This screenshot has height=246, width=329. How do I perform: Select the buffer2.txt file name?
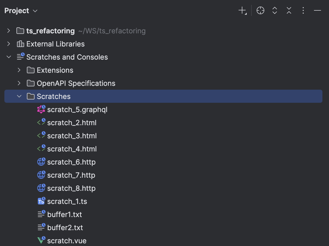coord(65,228)
